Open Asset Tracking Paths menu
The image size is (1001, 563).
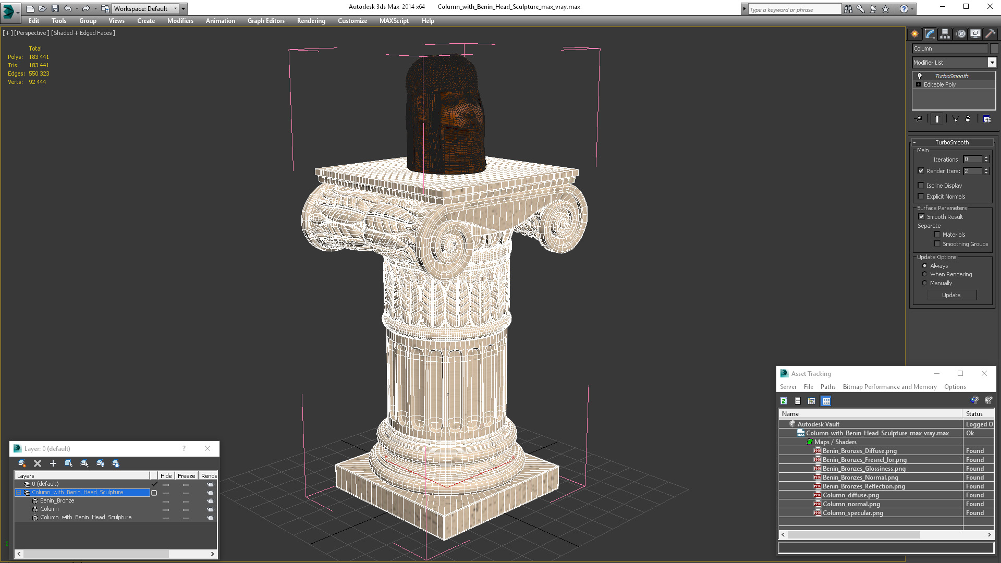pos(828,387)
